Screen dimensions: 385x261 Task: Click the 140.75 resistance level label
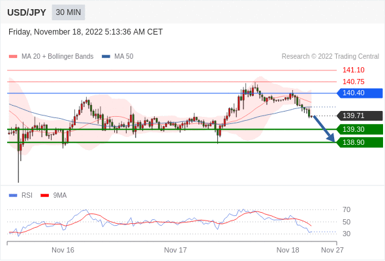click(353, 82)
